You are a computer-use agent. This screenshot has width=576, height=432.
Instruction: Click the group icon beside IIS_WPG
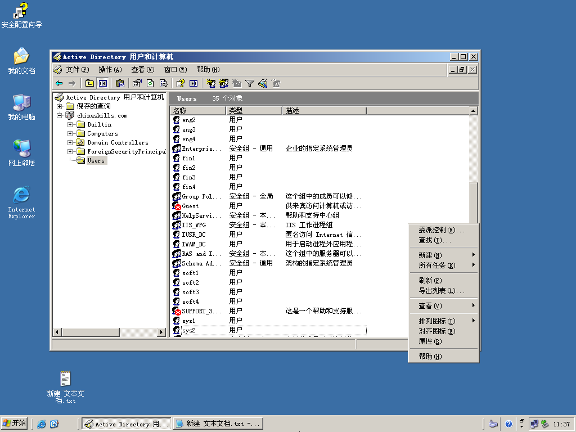pyautogui.click(x=177, y=225)
